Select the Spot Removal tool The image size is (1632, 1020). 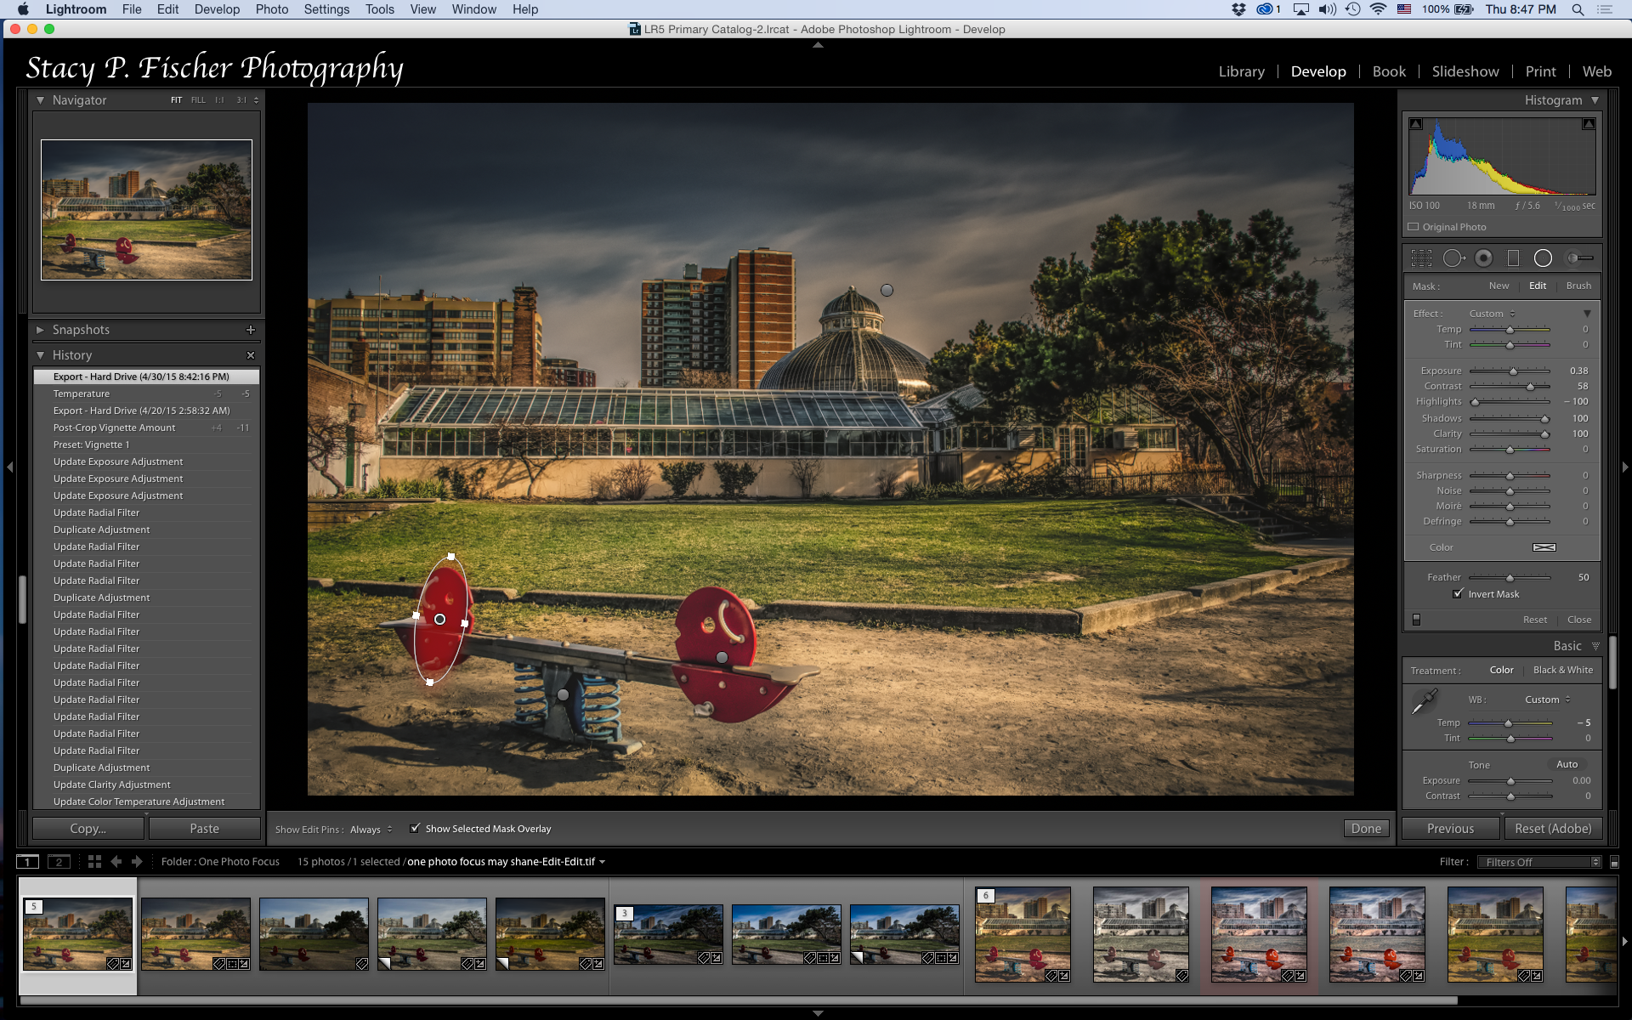[1453, 258]
